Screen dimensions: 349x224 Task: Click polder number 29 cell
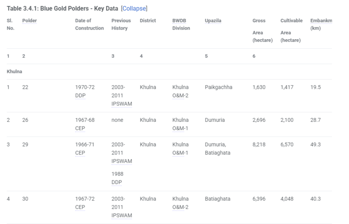pyautogui.click(x=25, y=144)
